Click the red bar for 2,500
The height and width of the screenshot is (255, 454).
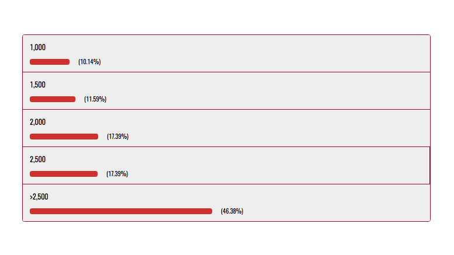point(64,174)
